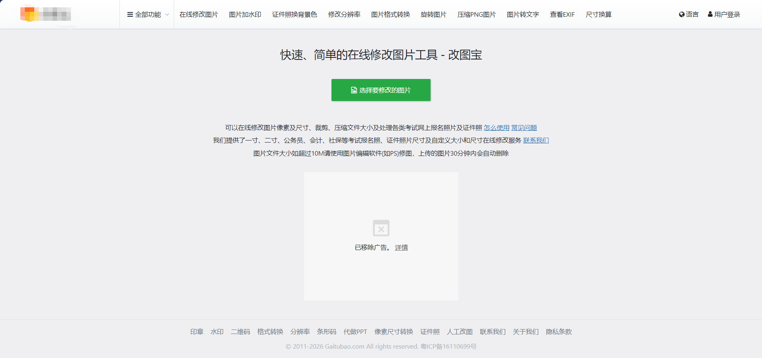Go to 尺寸换算 page
Screen dimensions: 762x358
click(x=599, y=15)
